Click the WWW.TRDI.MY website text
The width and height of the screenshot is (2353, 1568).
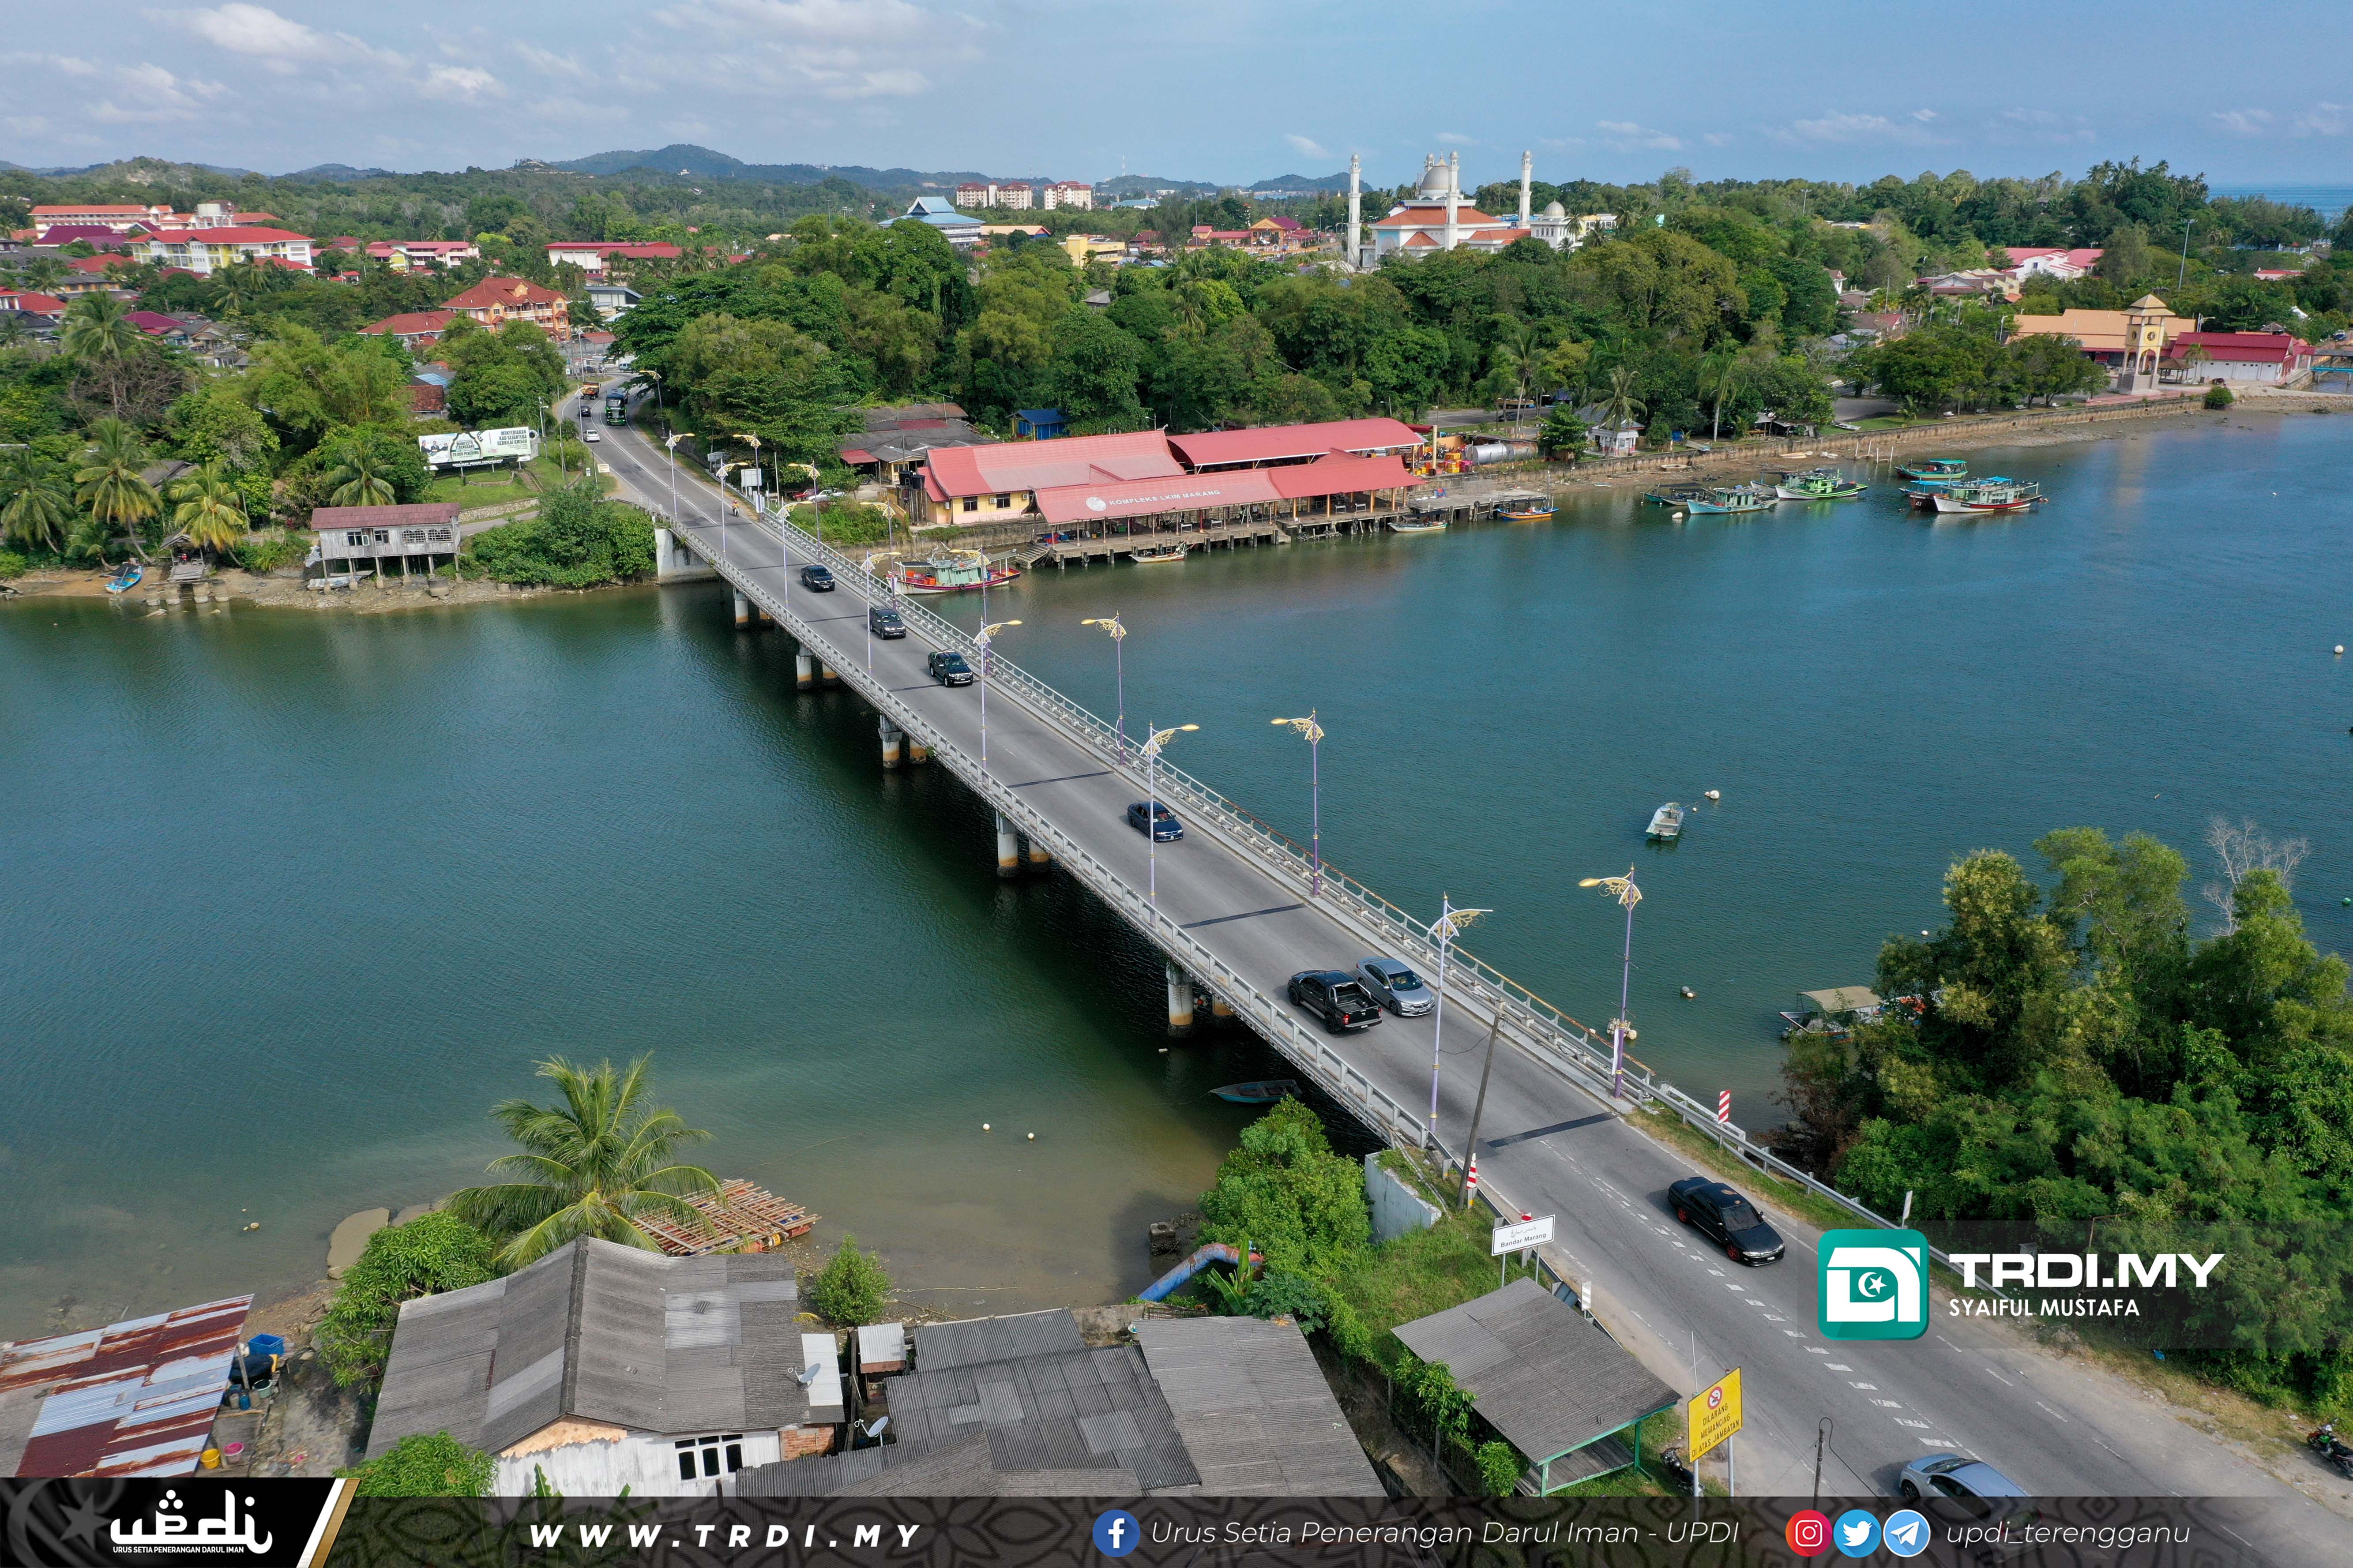click(x=725, y=1535)
